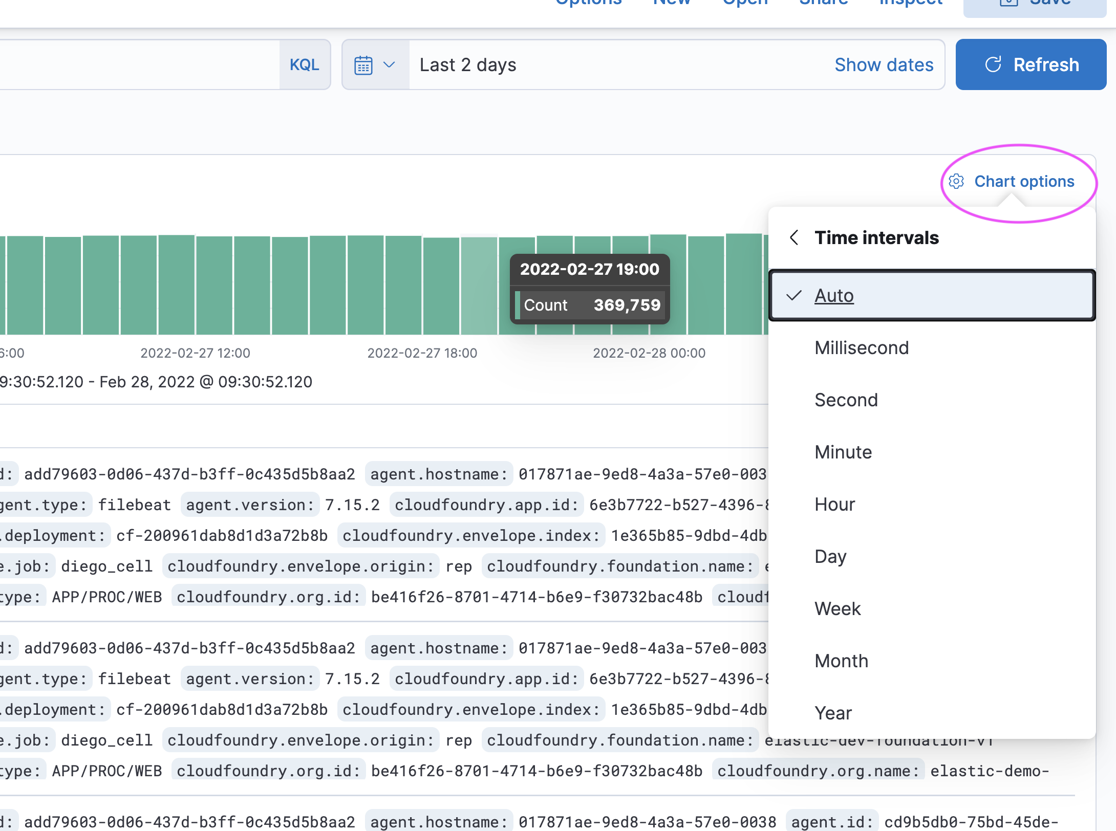Screen dimensions: 1116x831
Task: Choose the Millisecond interval
Action: point(862,347)
